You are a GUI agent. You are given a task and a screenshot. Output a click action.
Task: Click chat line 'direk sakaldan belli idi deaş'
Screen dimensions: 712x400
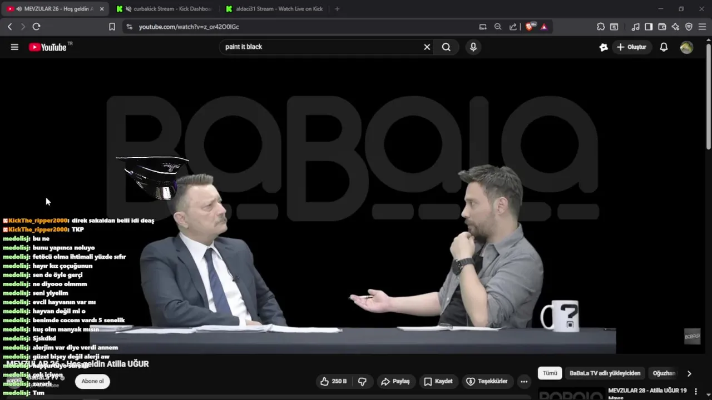click(x=113, y=221)
